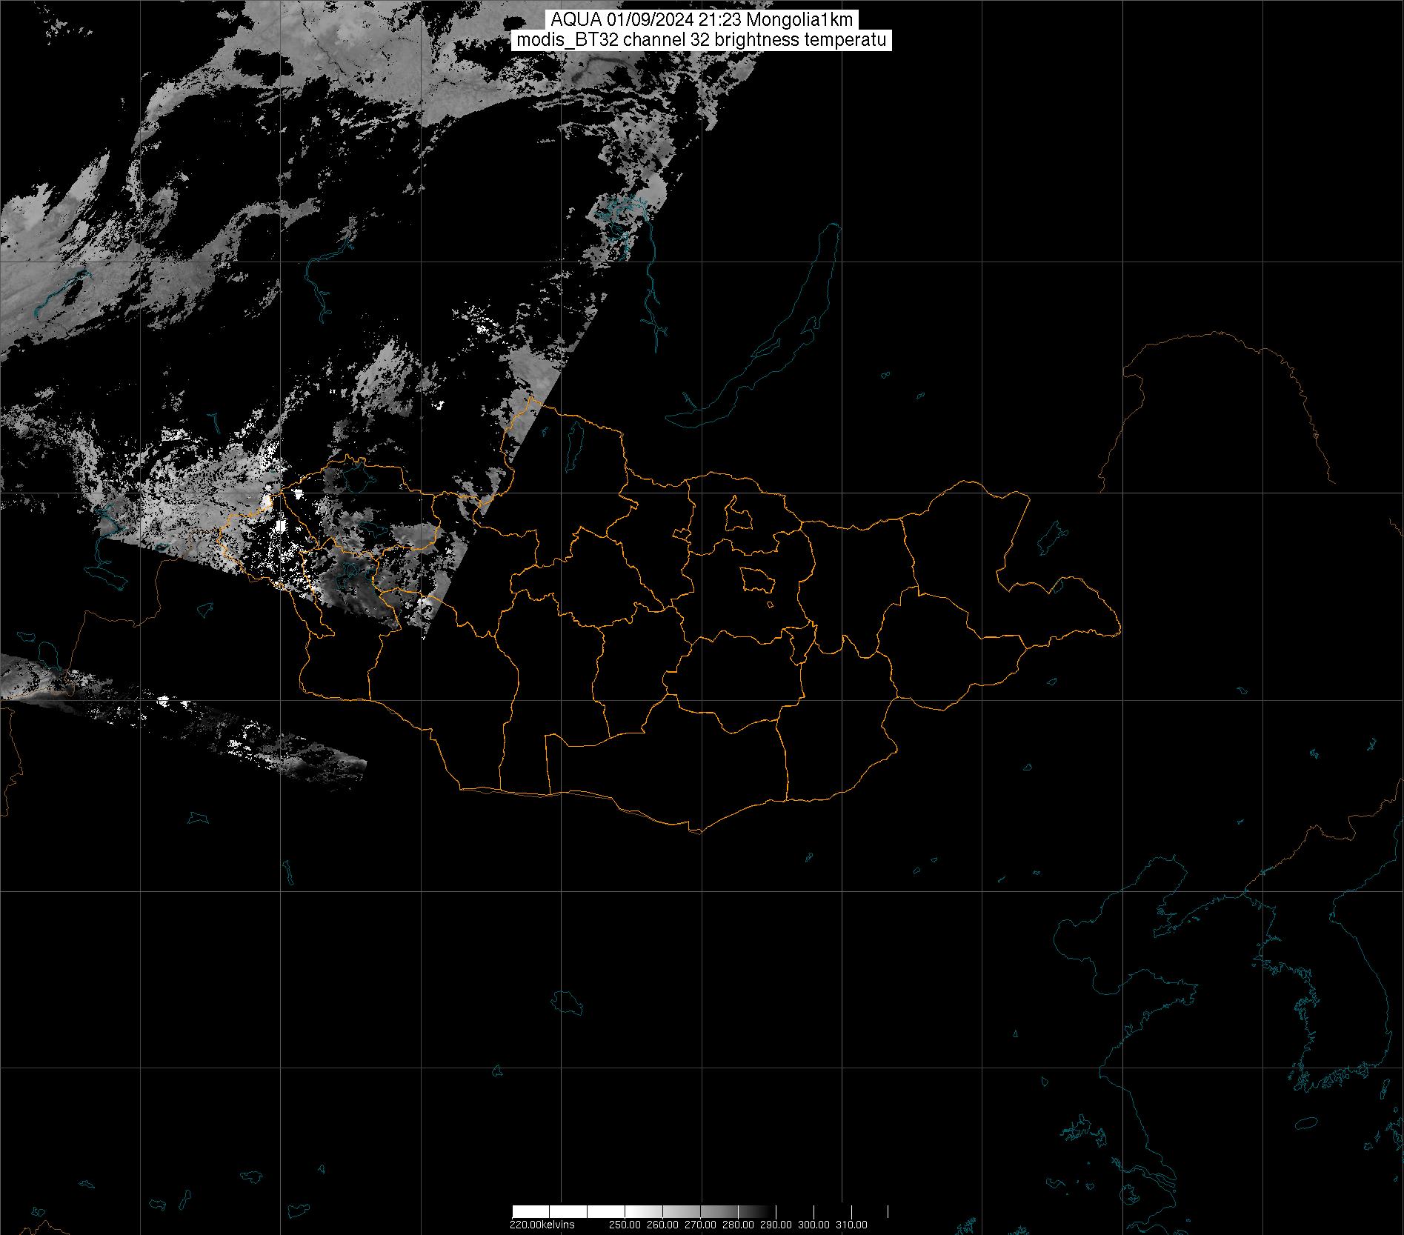Select Lake Khövsgöl outline in northern Mongolia
1404x1235 pixels.
573,443
